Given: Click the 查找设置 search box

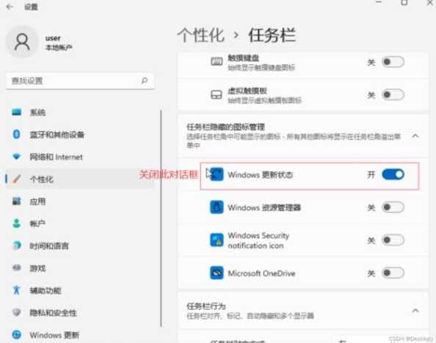Looking at the screenshot, I should pyautogui.click(x=80, y=81).
